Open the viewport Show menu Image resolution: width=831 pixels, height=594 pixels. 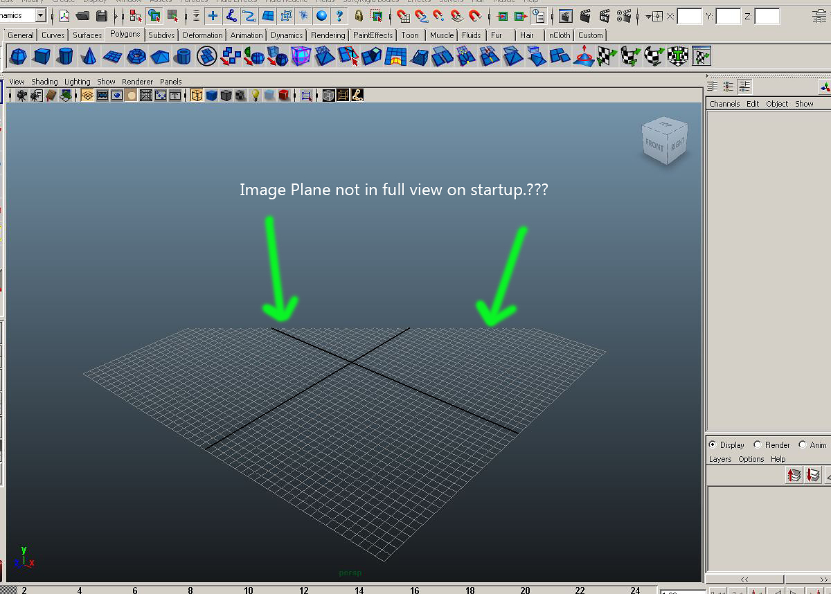106,82
